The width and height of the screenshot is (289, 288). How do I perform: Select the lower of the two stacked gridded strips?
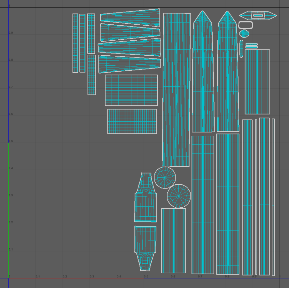[x=92, y=75]
